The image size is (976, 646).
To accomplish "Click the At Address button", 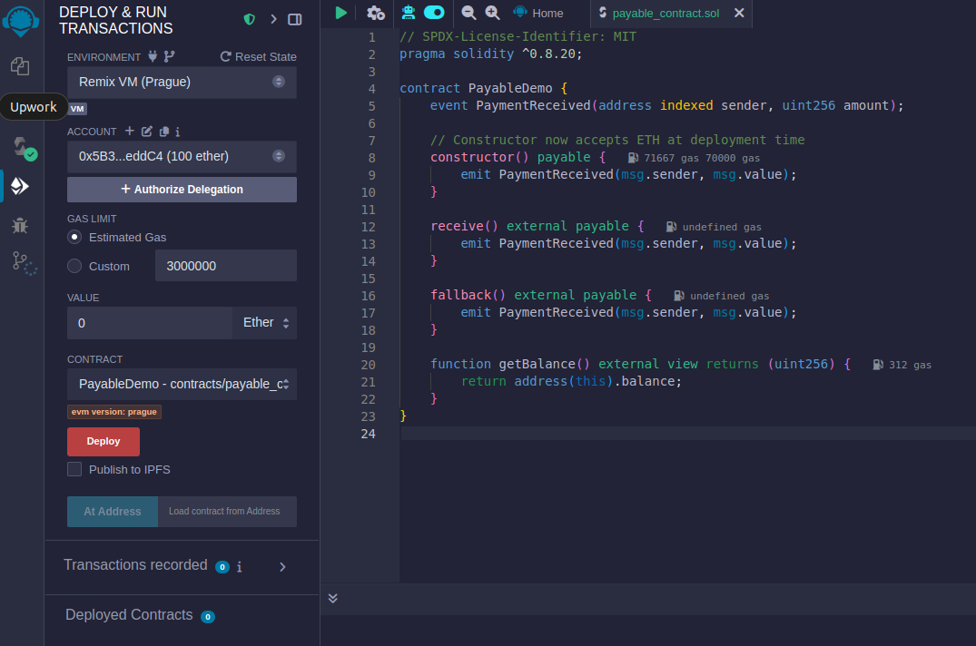I will (113, 512).
